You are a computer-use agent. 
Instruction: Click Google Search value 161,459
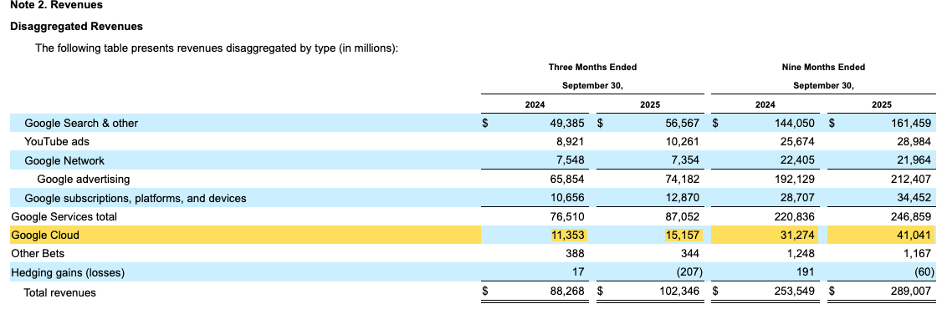click(912, 123)
